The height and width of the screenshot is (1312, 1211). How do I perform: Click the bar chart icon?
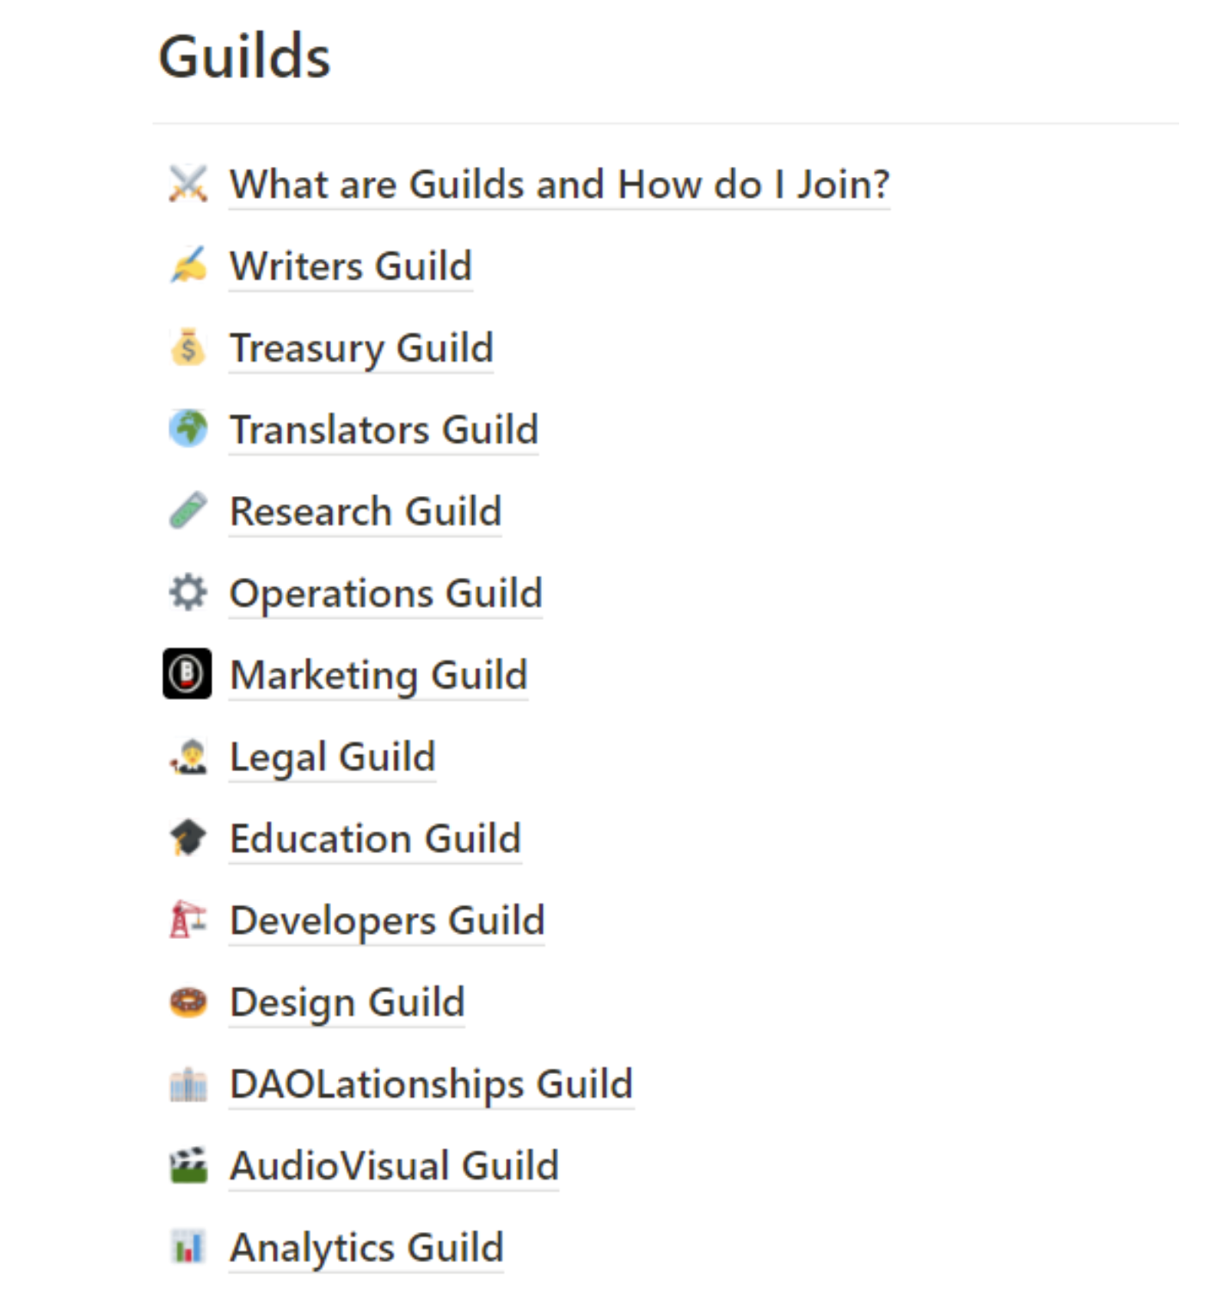coord(187,1248)
